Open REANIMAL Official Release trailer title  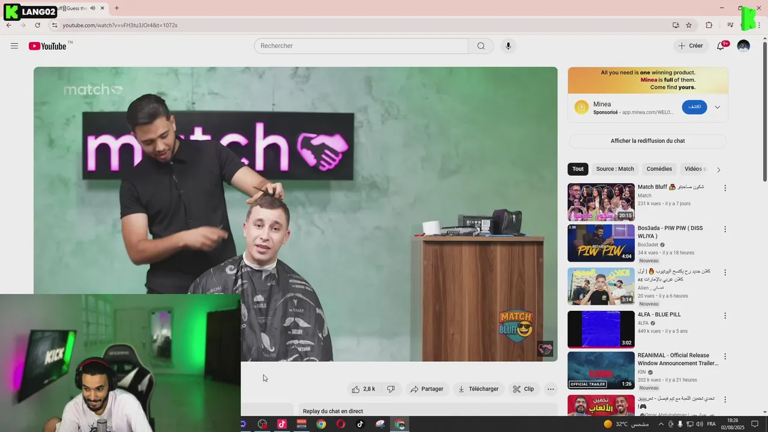pos(678,359)
